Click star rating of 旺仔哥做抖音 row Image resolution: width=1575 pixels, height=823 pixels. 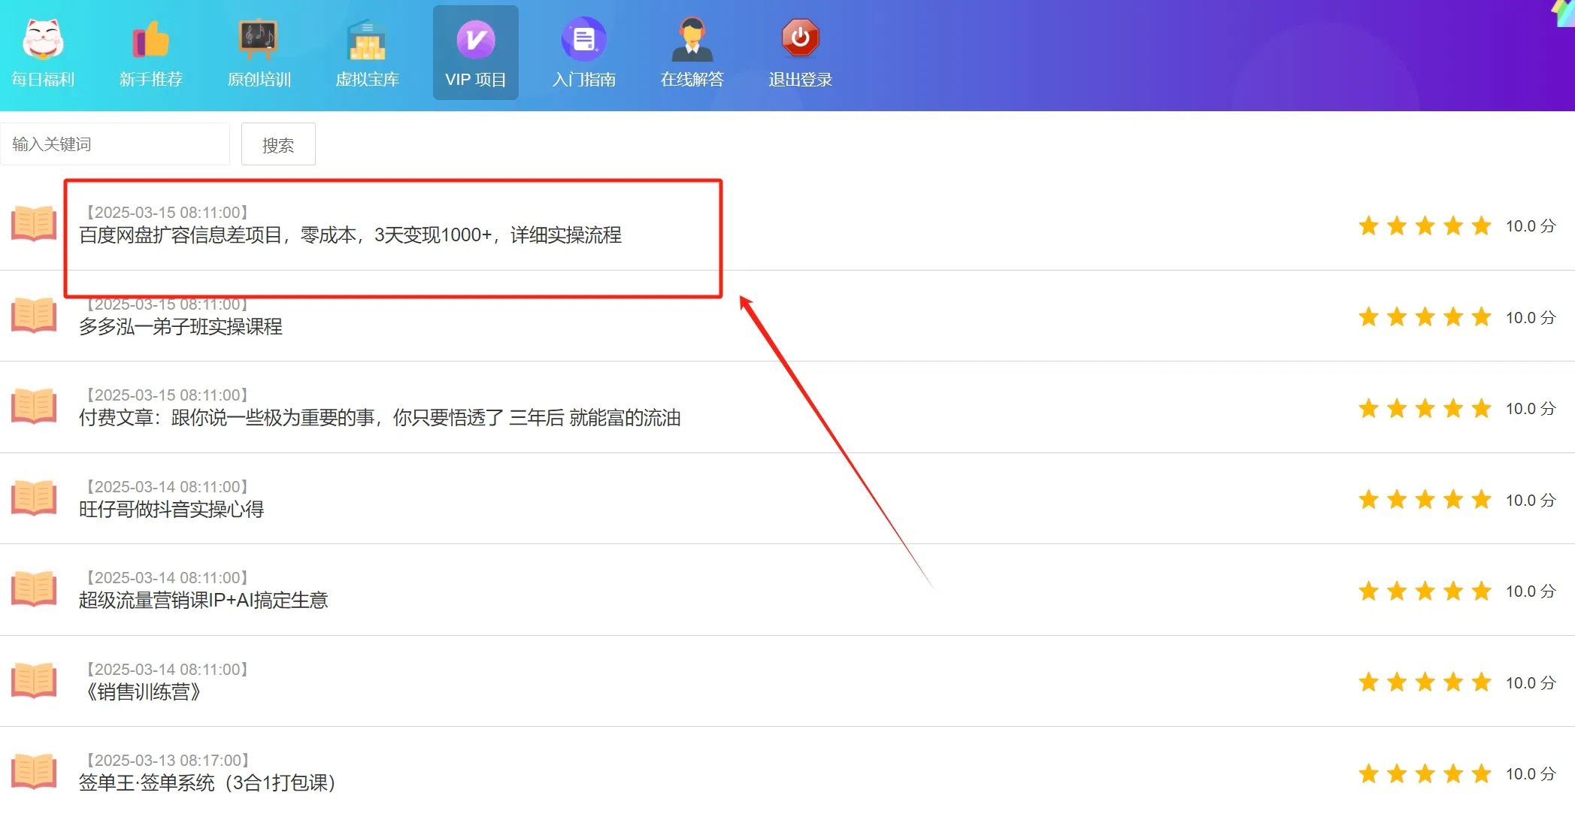point(1425,500)
